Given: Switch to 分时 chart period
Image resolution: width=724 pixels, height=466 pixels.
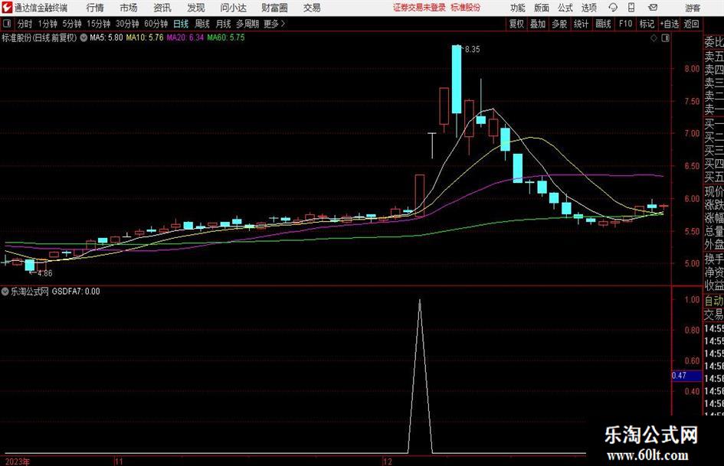Looking at the screenshot, I should coord(25,24).
